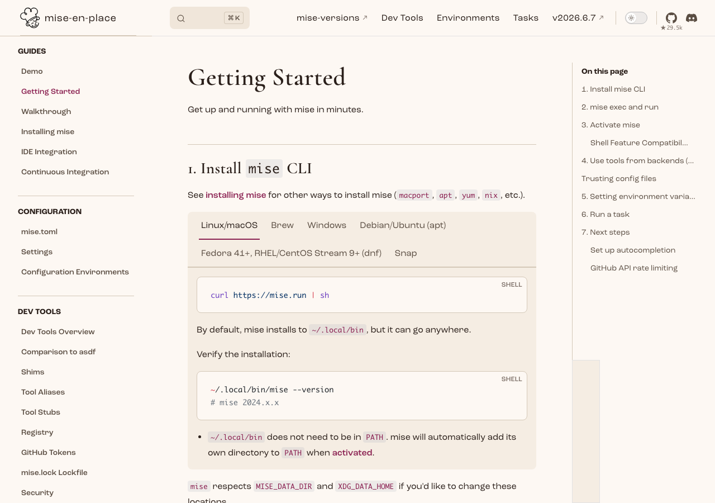Open the mise-versions external link
The height and width of the screenshot is (503, 715).
pyautogui.click(x=332, y=18)
